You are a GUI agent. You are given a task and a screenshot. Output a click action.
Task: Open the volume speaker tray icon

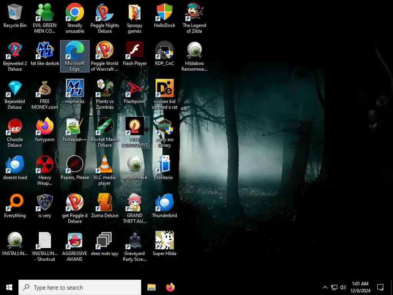pyautogui.click(x=343, y=287)
